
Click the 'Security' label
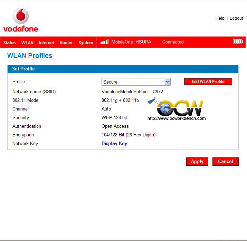tap(21, 118)
